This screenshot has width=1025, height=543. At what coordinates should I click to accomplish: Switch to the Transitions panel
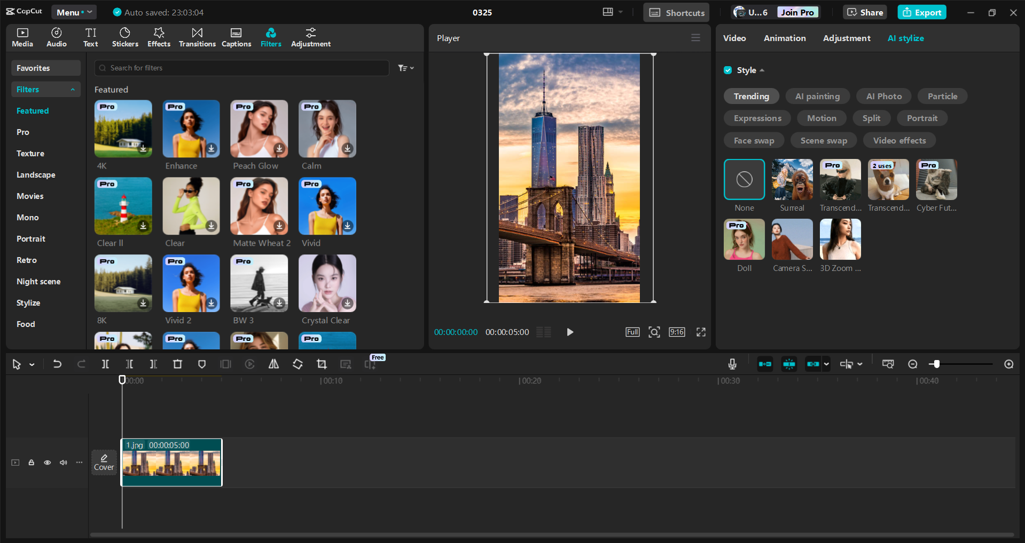pyautogui.click(x=197, y=37)
